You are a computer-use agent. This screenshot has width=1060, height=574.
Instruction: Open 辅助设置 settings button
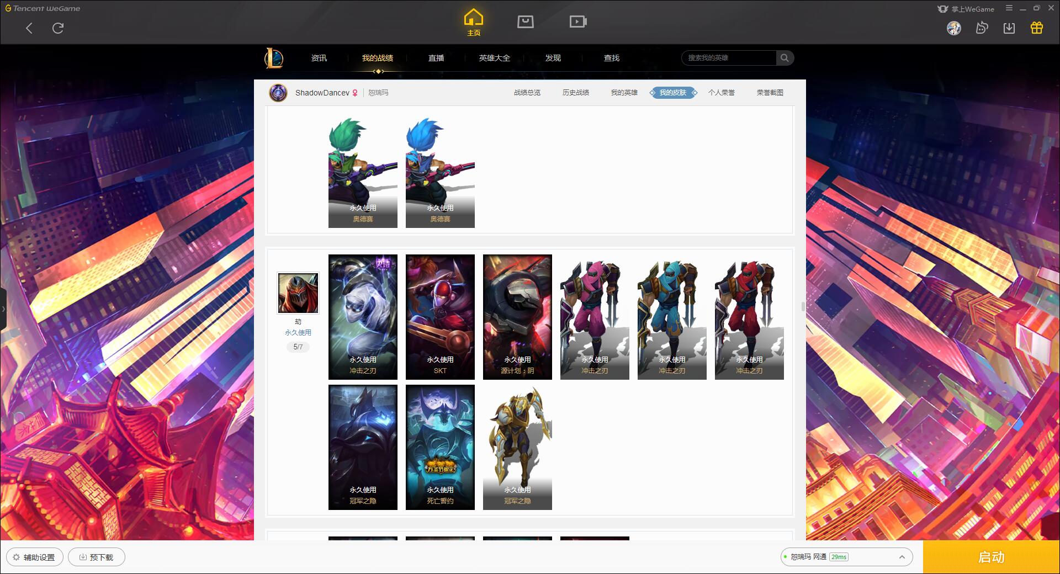click(34, 557)
